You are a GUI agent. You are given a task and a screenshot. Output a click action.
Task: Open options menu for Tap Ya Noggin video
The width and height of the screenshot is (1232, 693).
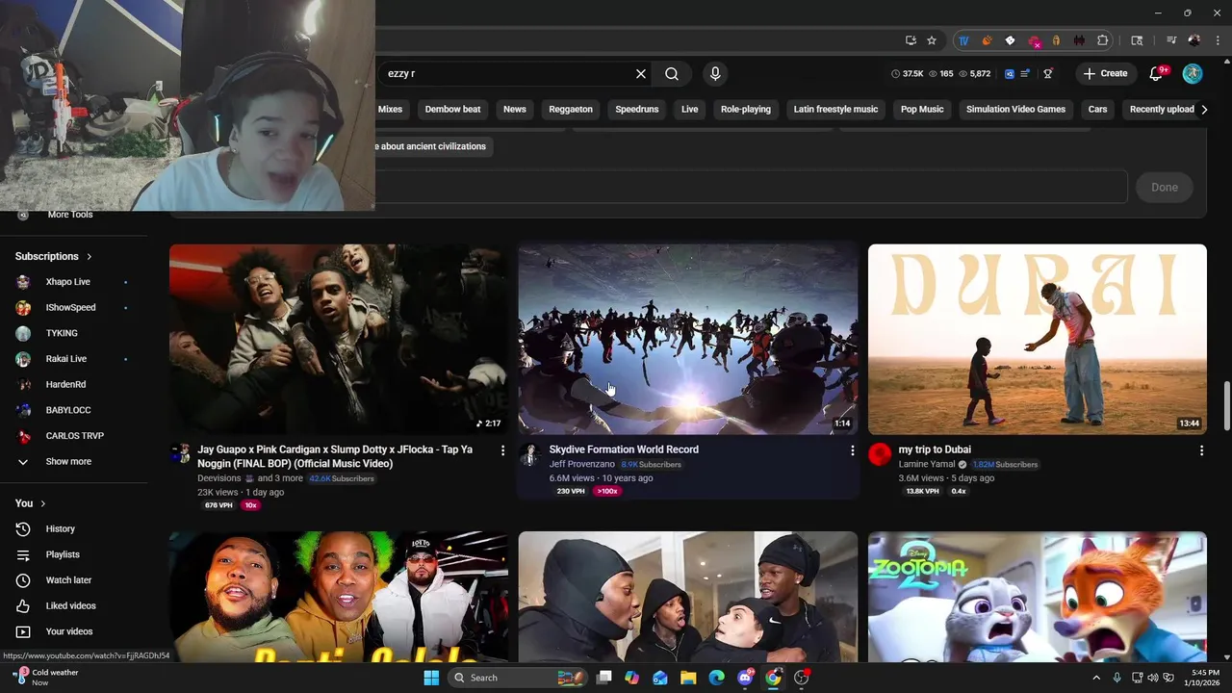[502, 450]
